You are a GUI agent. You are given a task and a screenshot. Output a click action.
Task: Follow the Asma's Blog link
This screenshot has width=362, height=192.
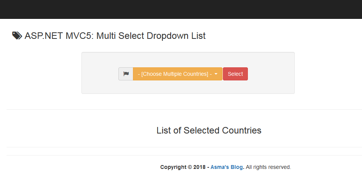[x=227, y=167]
